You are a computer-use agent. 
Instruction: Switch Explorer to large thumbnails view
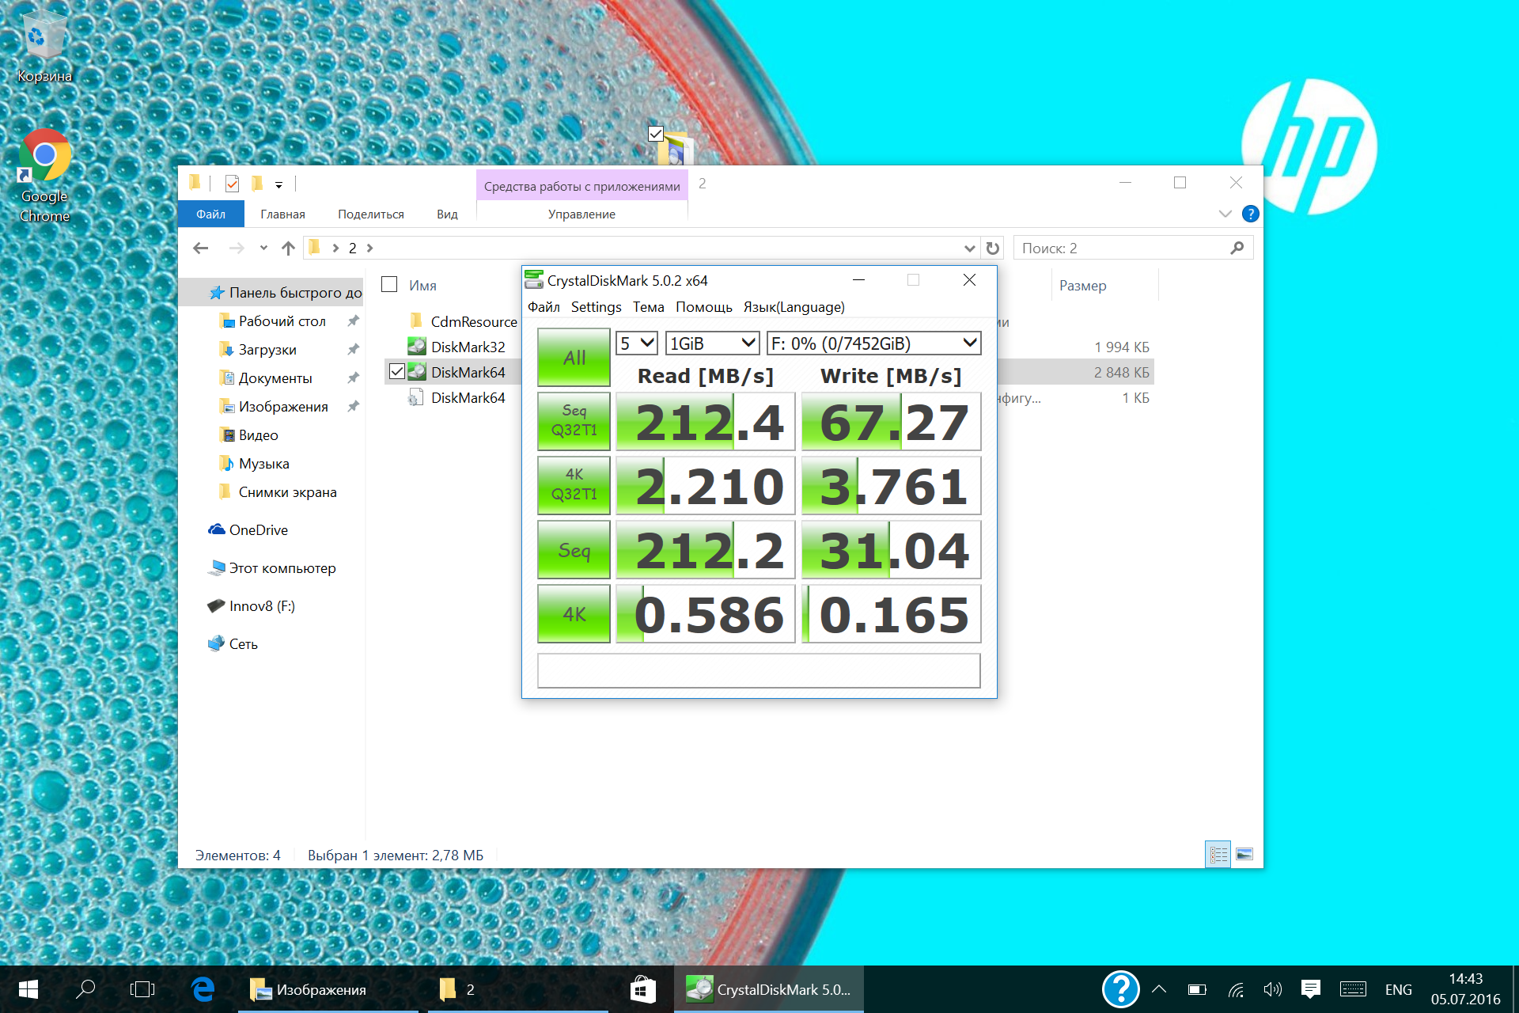[x=1244, y=855]
